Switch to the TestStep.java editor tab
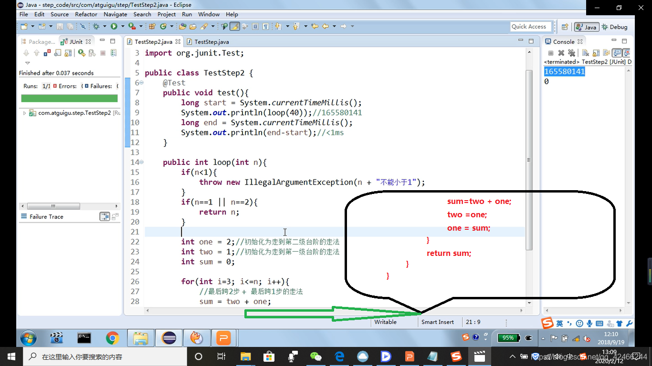Image resolution: width=652 pixels, height=366 pixels. click(208, 42)
